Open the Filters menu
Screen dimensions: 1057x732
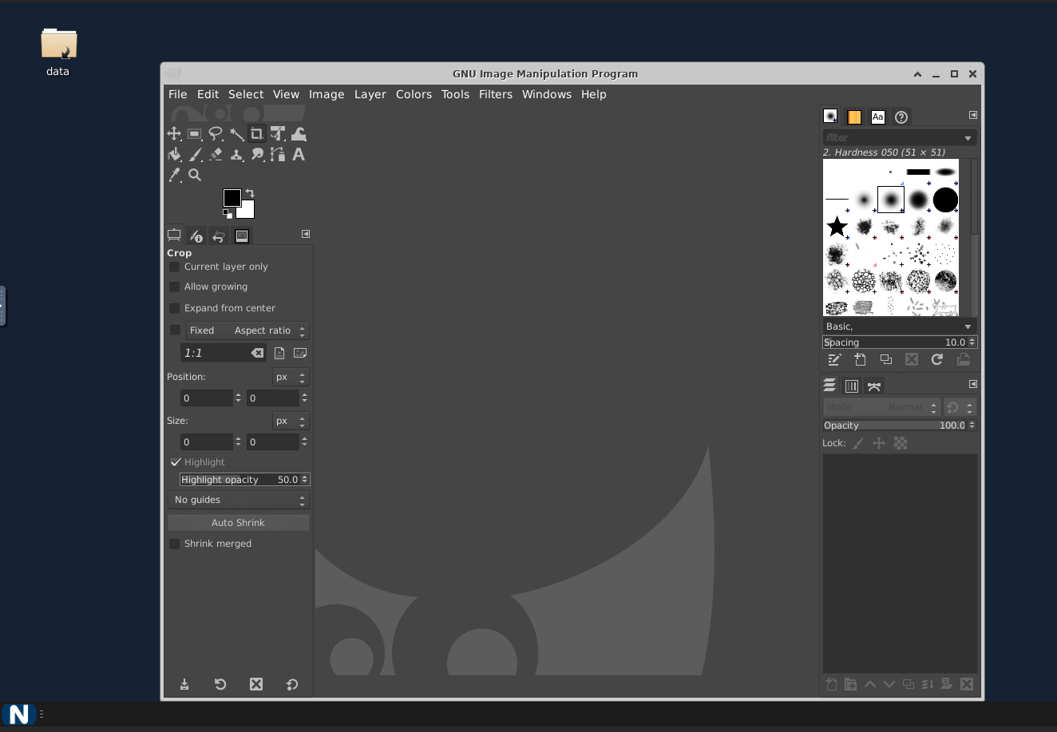[496, 94]
